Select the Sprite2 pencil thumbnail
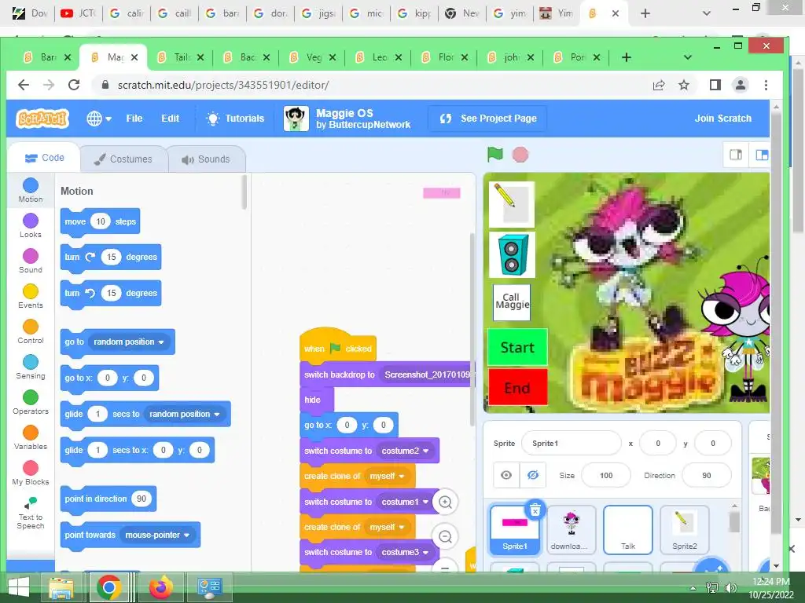 (685, 530)
